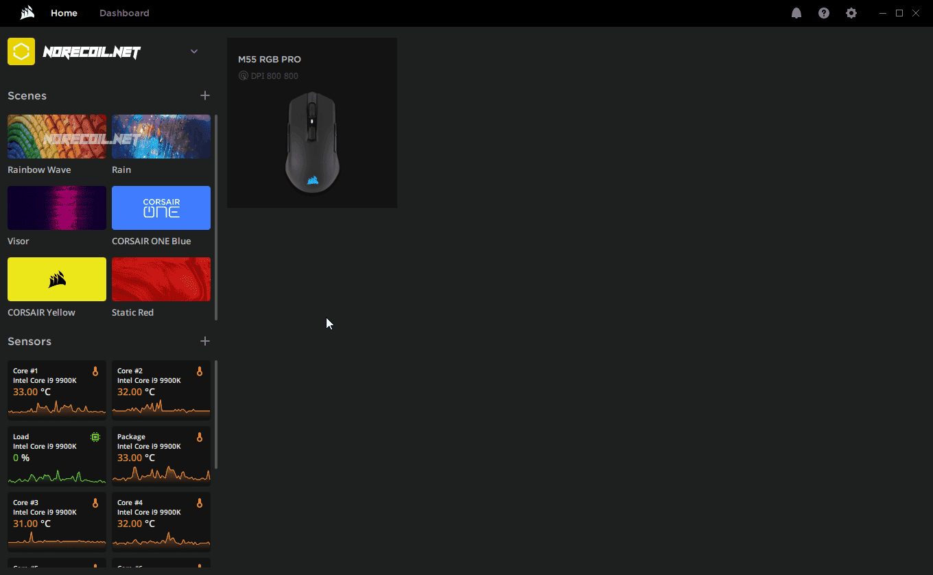Select the Static Red scene

[x=161, y=279]
